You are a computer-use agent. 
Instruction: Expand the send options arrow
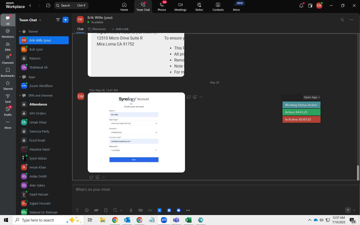click(x=354, y=210)
